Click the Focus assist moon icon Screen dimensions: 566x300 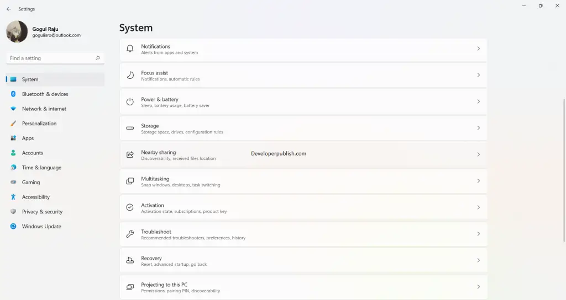[x=130, y=75]
